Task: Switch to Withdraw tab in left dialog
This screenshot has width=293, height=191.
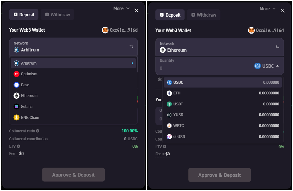Action: pyautogui.click(x=57, y=15)
